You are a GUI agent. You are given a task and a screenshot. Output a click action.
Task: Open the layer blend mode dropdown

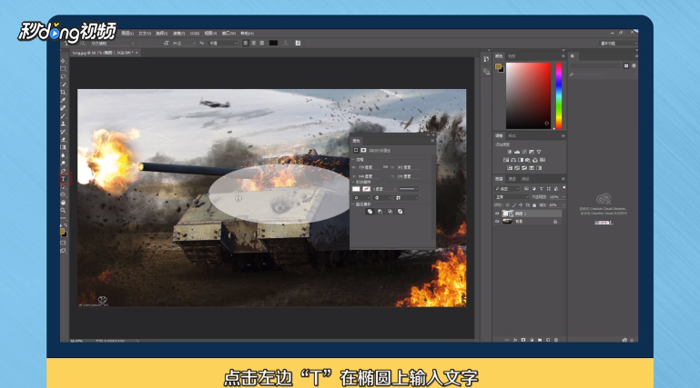tap(511, 197)
